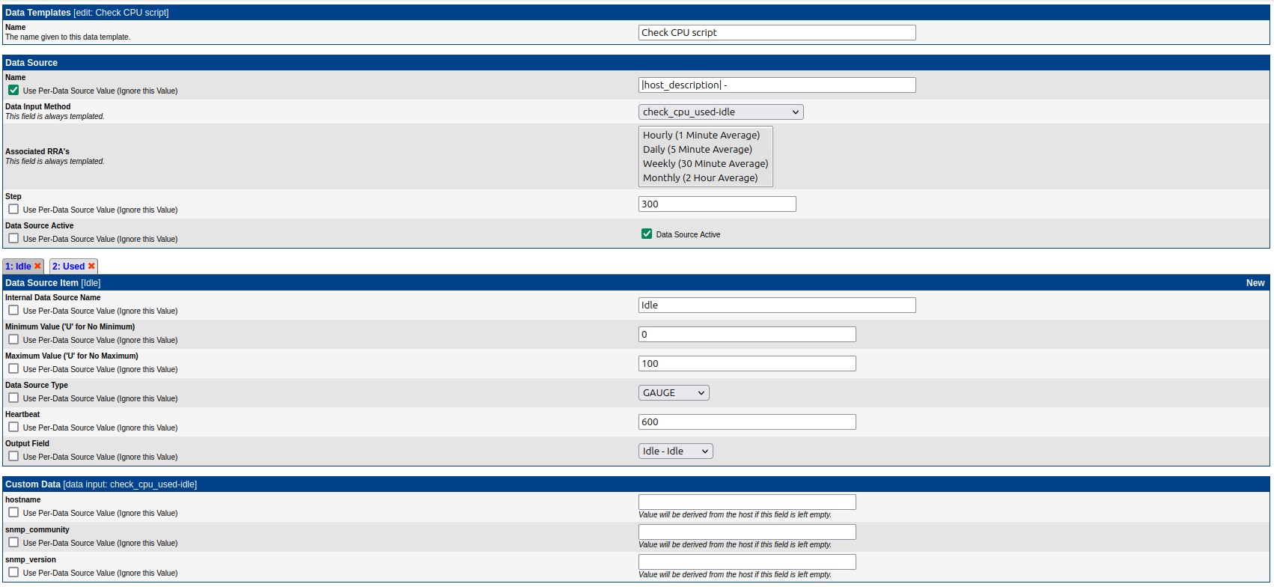Click the snmp_community custom data field
Image resolution: width=1274 pixels, height=587 pixels.
click(x=747, y=532)
